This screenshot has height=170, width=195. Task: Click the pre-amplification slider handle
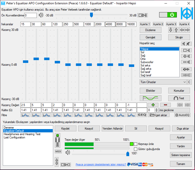coord(91,15)
